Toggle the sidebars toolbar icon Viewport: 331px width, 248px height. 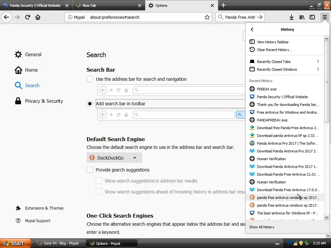point(312,17)
